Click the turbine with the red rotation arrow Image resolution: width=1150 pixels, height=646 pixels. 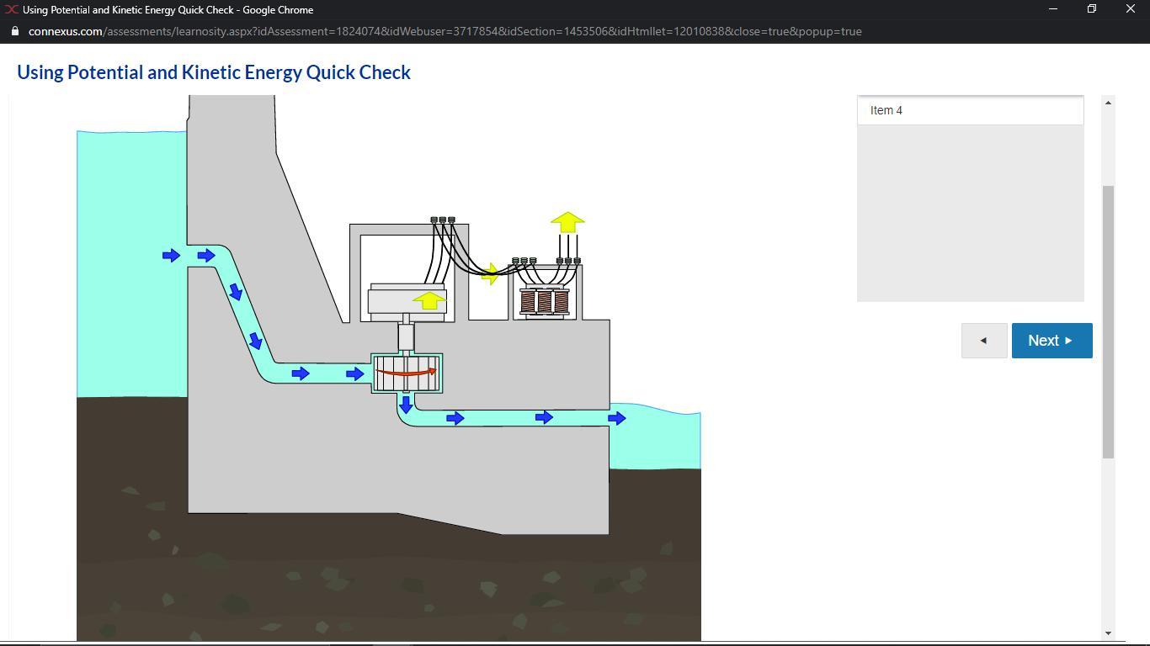(407, 373)
